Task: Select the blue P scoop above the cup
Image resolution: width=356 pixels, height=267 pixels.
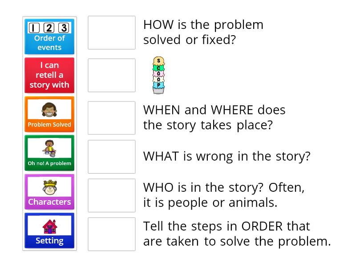Action: pos(158,85)
